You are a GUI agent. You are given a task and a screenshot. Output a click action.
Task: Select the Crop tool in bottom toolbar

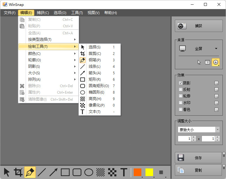coord(18,172)
